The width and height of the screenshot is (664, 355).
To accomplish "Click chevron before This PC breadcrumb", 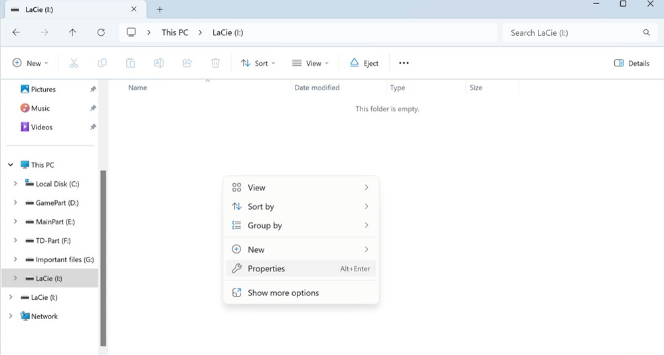I will (149, 33).
